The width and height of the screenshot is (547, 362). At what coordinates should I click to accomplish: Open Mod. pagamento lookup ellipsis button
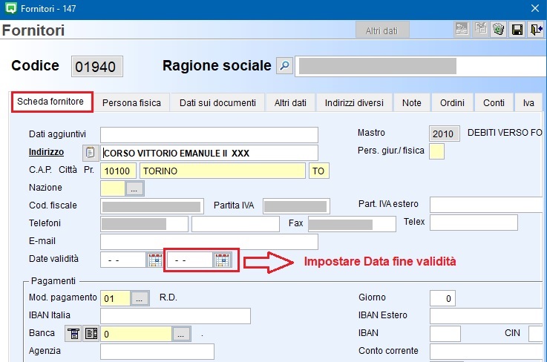tap(140, 298)
